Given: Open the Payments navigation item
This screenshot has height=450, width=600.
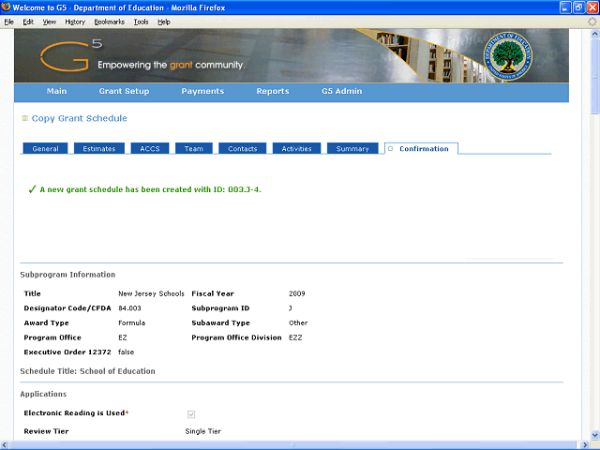Looking at the screenshot, I should pyautogui.click(x=202, y=91).
